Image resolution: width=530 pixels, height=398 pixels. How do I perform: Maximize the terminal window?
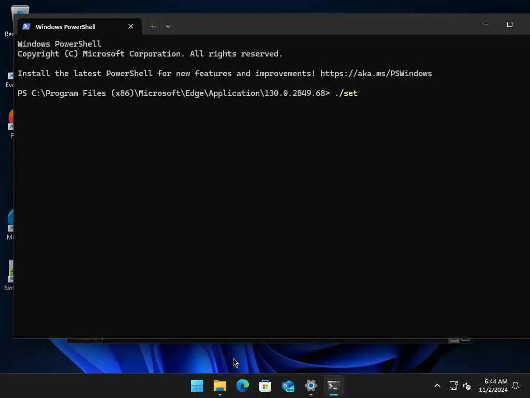510,24
